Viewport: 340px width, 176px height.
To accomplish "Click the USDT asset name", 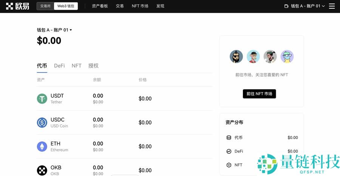I will 57,96.
